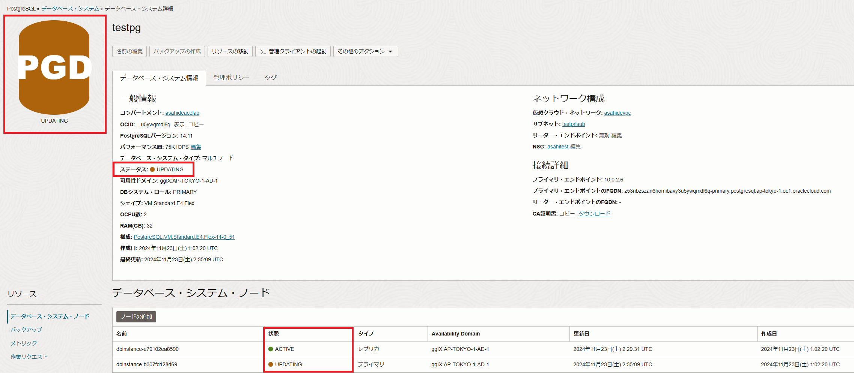Download the CA証明書 via ダウンロード
Viewport: 854px width, 373px height.
tap(595, 214)
